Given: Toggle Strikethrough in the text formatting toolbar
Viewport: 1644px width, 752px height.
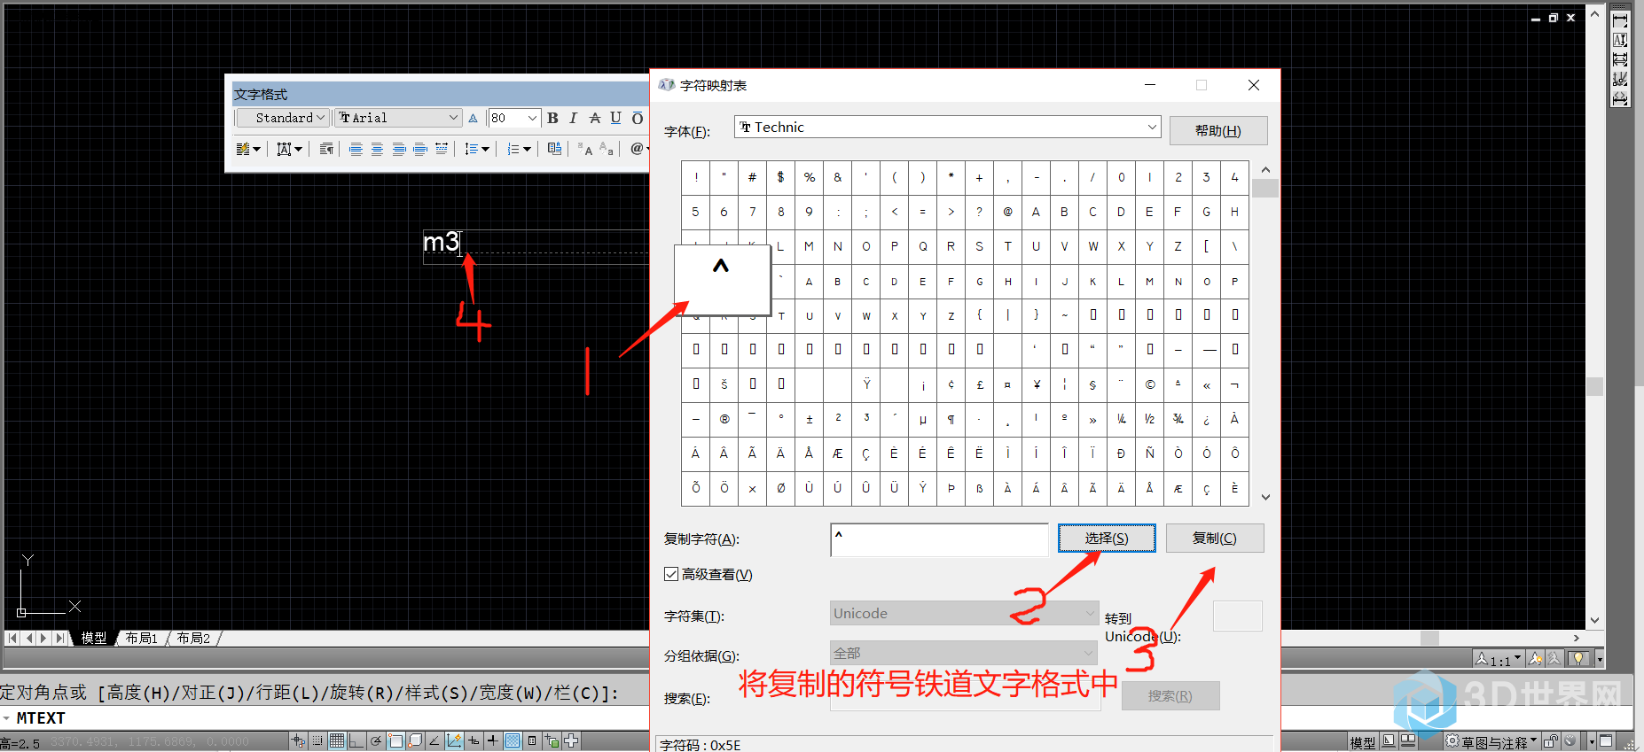Looking at the screenshot, I should (x=595, y=118).
